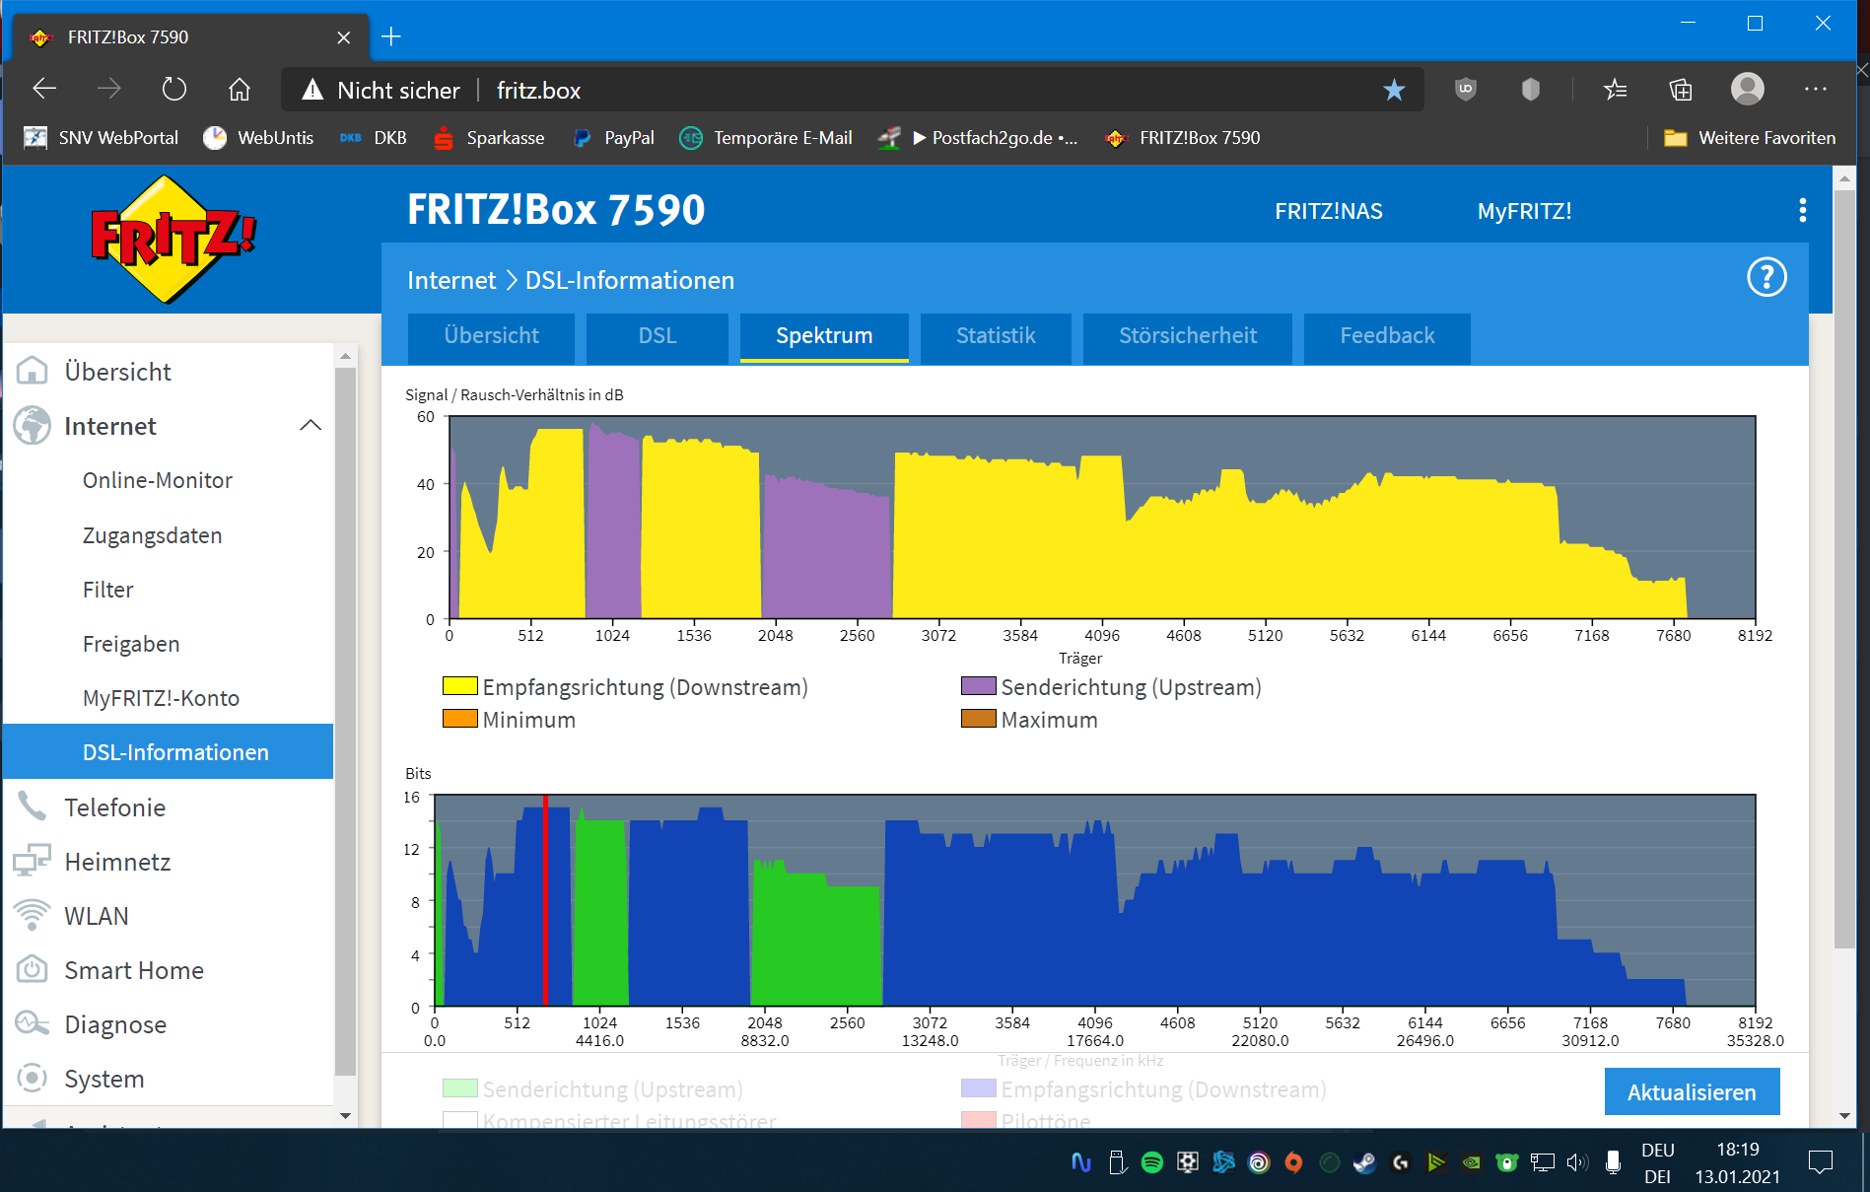Viewport: 1870px width, 1192px height.
Task: Click the yellow Downstream legend swatch
Action: [460, 686]
